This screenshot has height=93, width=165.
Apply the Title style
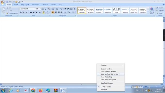[x=117, y=11]
